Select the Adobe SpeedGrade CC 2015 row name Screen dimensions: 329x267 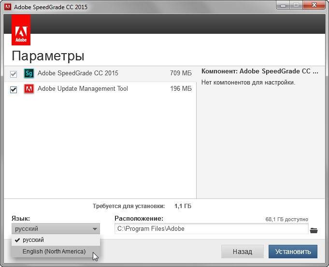78,73
